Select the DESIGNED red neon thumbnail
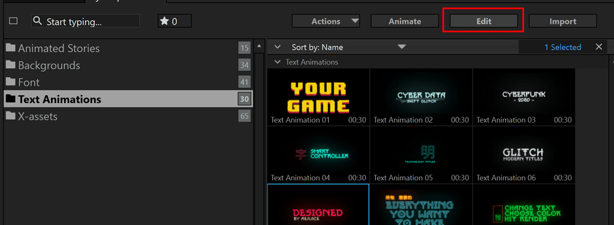The height and width of the screenshot is (225, 614). pyautogui.click(x=318, y=205)
